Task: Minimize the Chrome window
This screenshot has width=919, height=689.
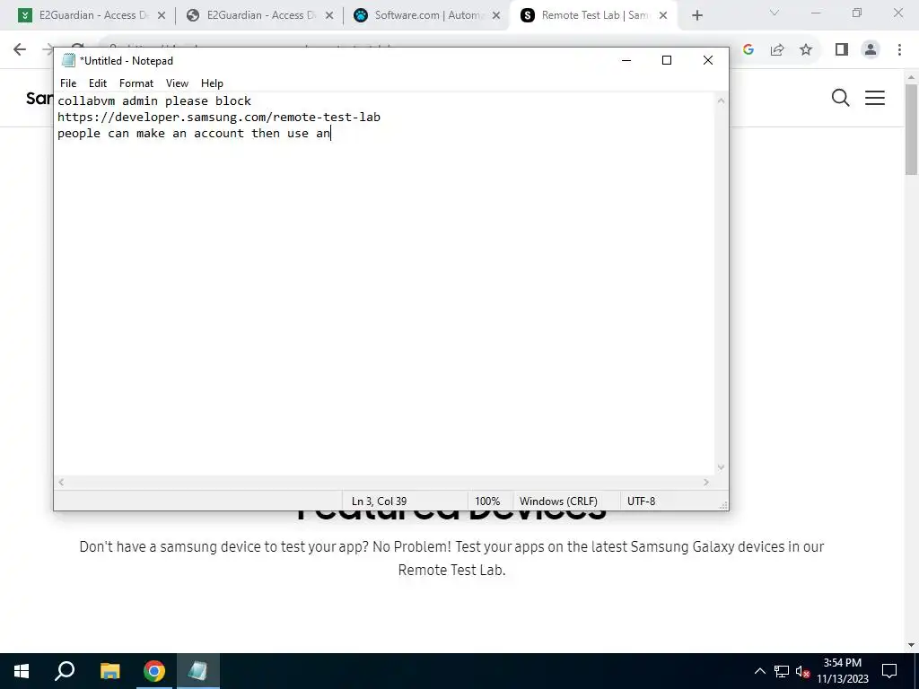Action: (815, 13)
